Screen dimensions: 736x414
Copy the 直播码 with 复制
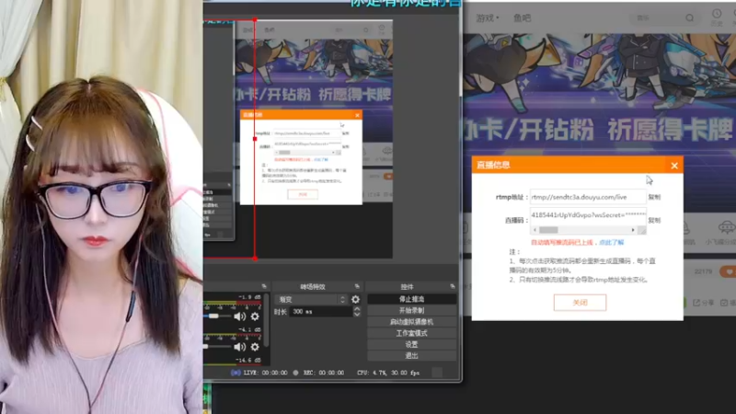(x=654, y=220)
